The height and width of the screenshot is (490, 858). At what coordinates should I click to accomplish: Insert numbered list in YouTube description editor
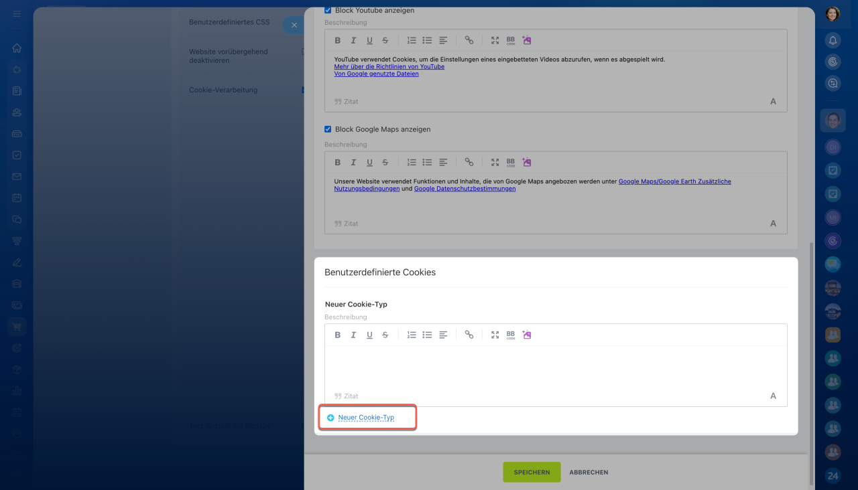[x=412, y=40]
